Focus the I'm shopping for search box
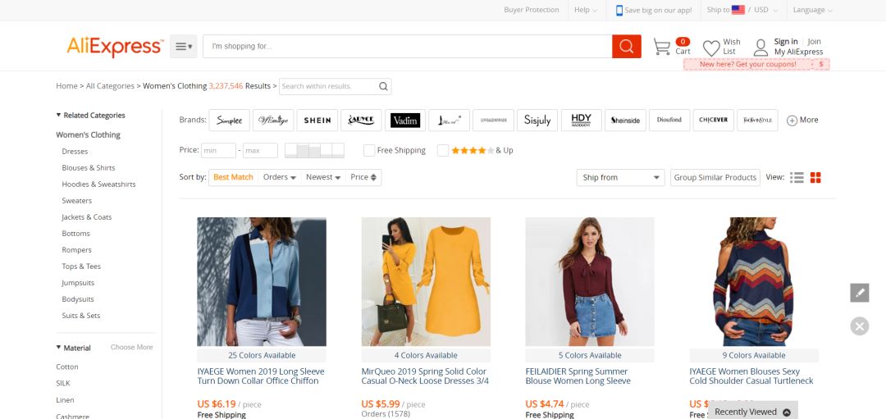886x419 pixels. tap(408, 46)
